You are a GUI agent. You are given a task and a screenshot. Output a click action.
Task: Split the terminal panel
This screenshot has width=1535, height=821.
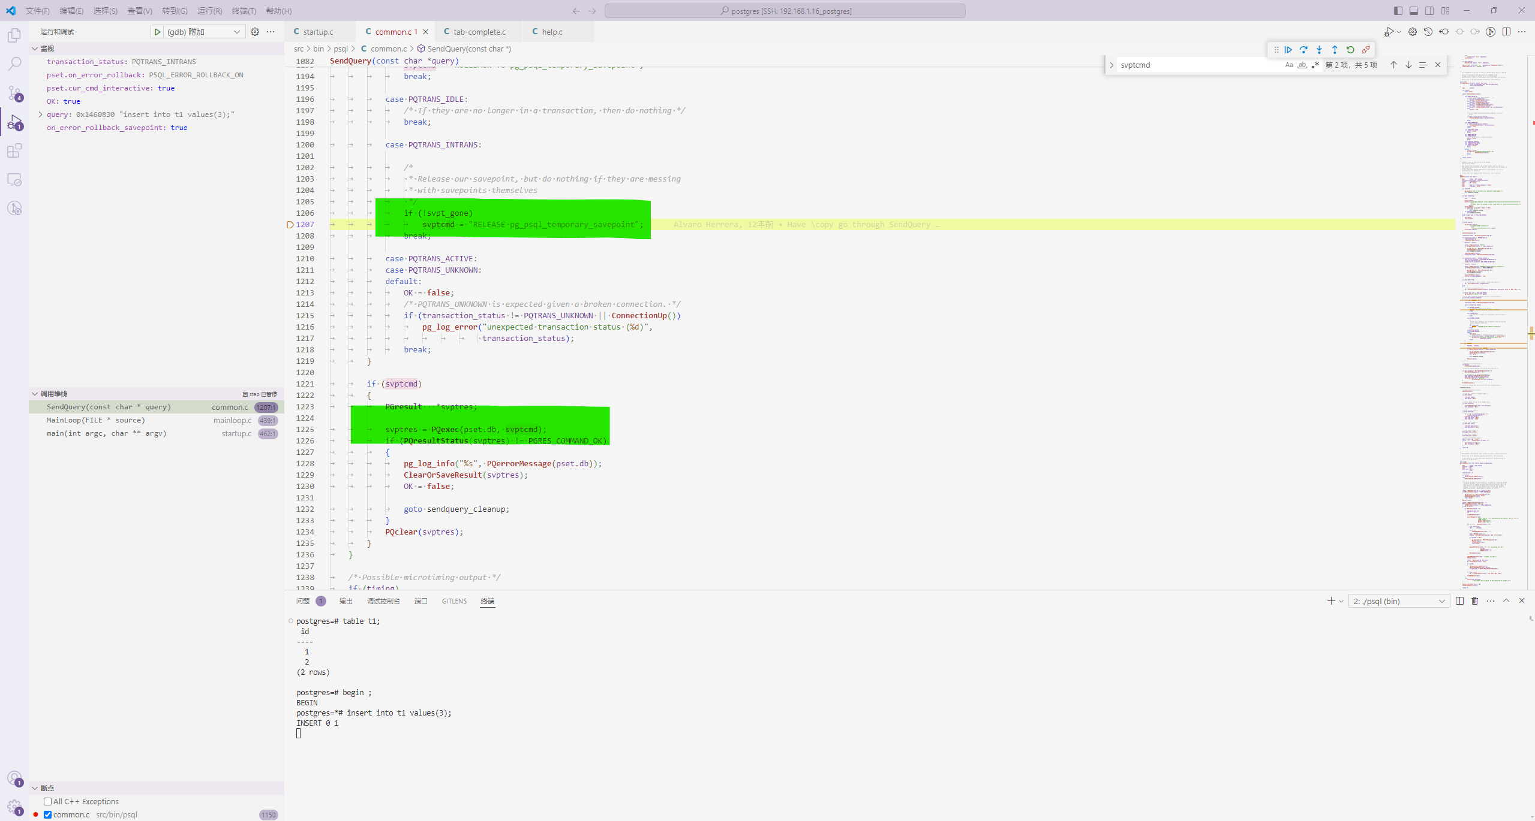coord(1459,600)
